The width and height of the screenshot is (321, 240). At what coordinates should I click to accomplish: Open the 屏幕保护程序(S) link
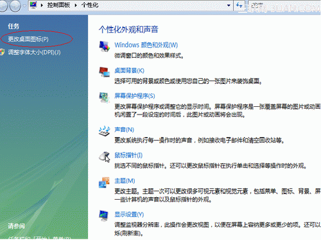click(x=135, y=96)
